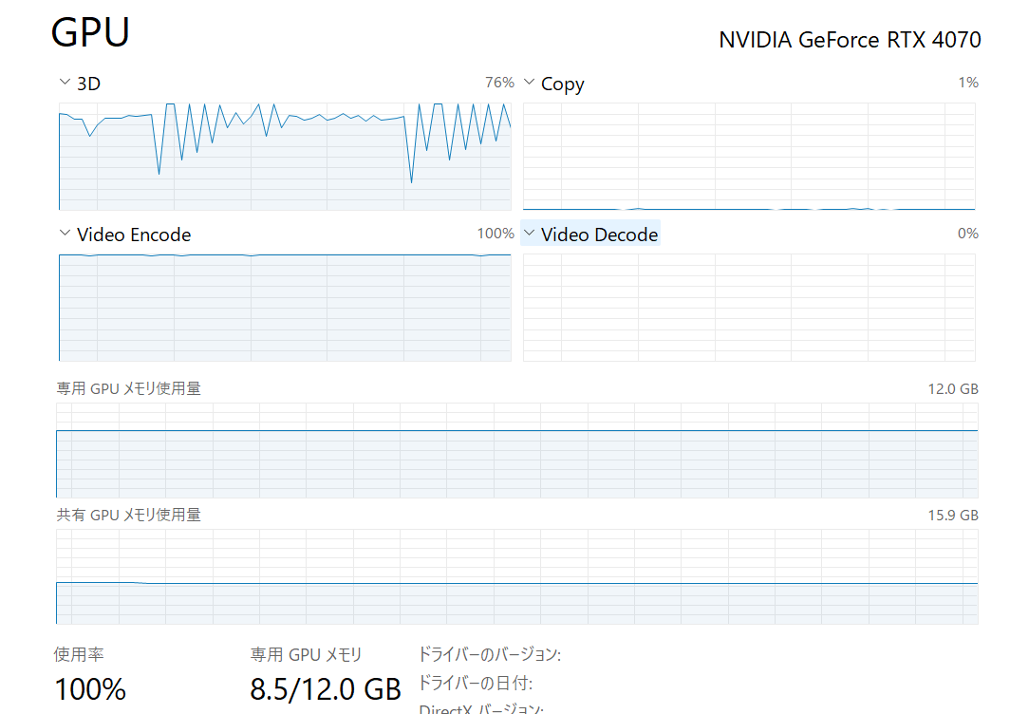Click the Video Encode label text
Image resolution: width=1010 pixels, height=714 pixels.
(x=134, y=235)
